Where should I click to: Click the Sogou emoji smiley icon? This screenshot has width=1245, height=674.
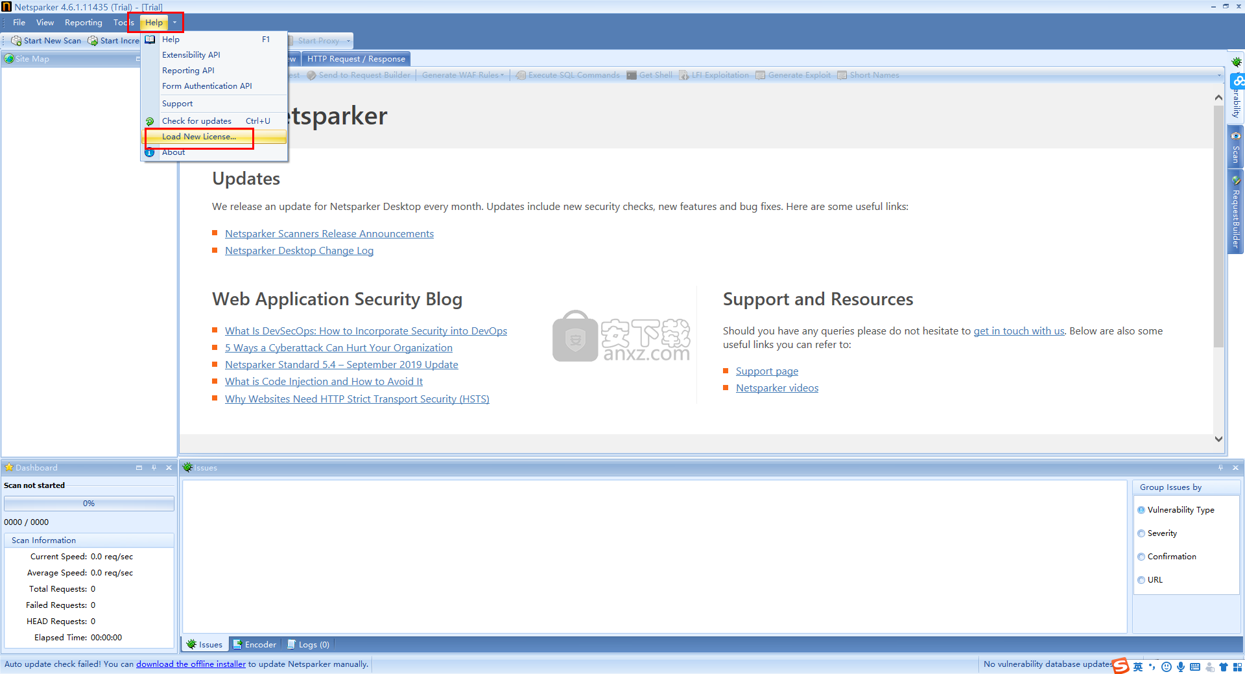pos(1167,667)
